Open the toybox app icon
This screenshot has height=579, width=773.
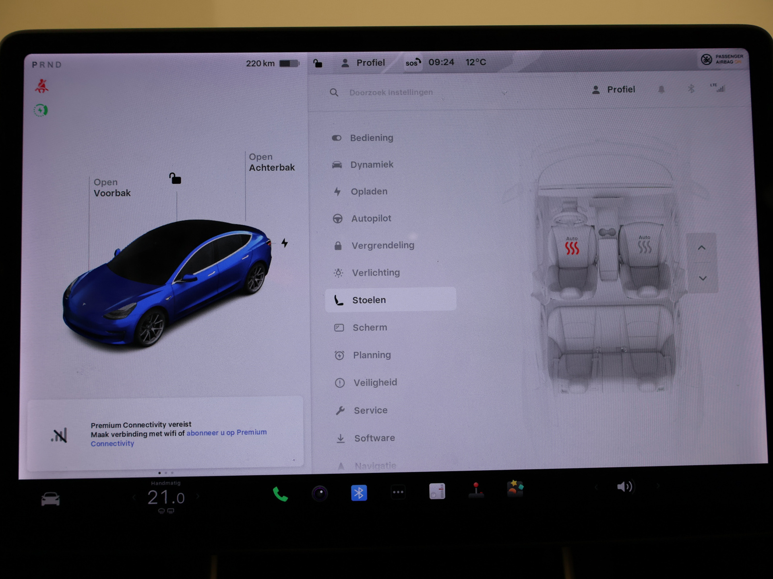coord(515,489)
